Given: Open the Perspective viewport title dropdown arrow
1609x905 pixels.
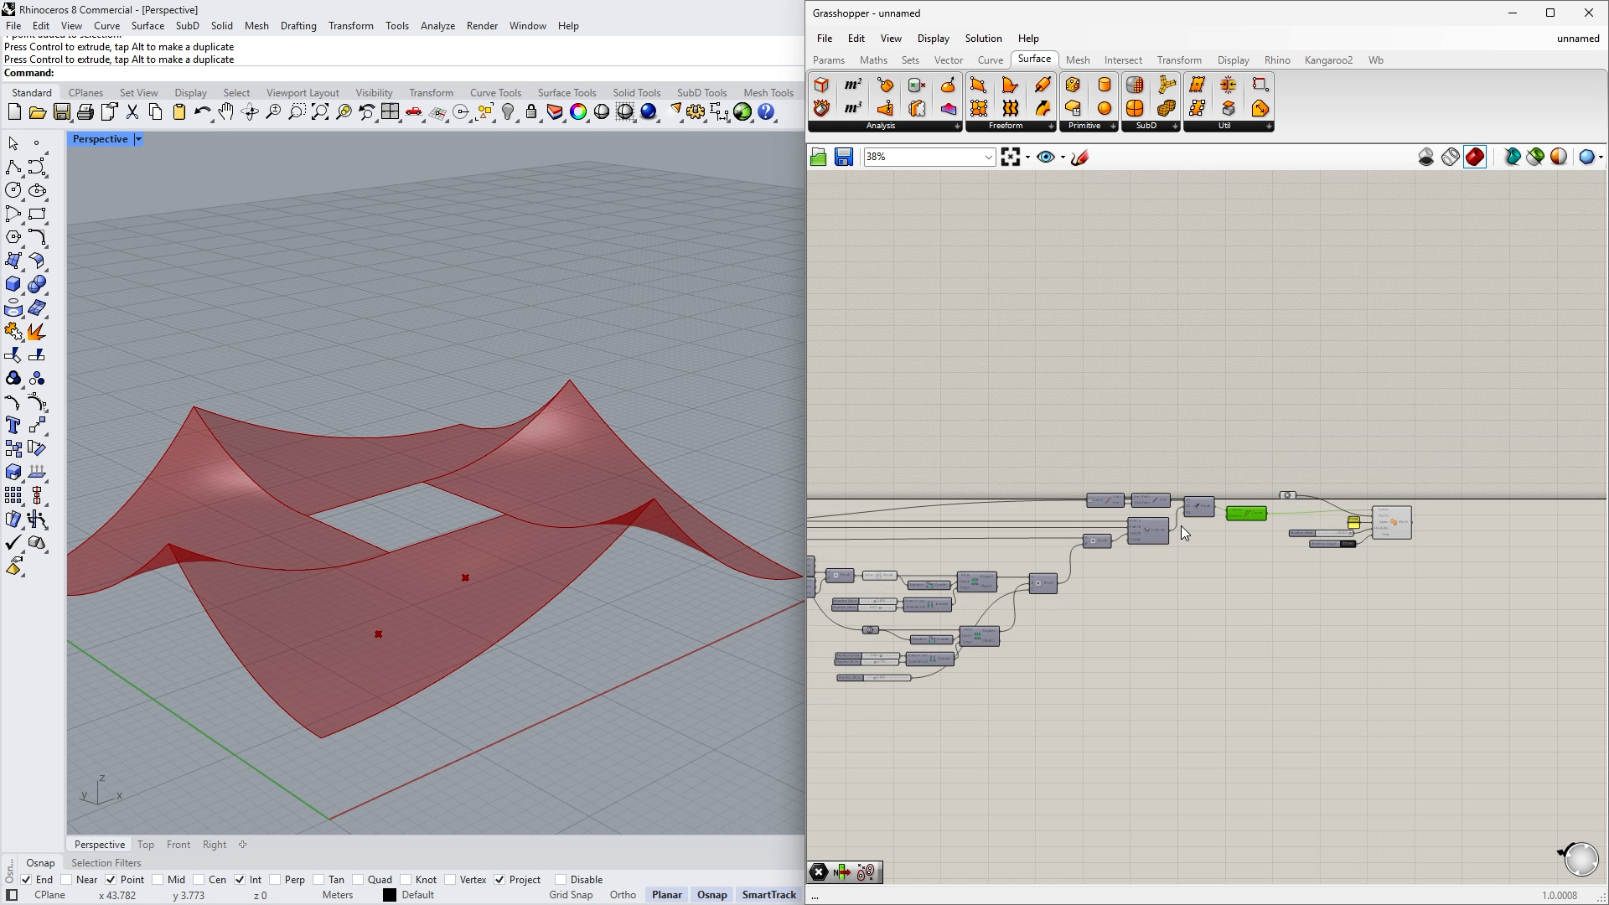Looking at the screenshot, I should coord(138,139).
